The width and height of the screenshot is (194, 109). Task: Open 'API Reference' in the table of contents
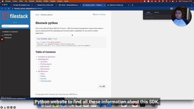(x=43, y=71)
